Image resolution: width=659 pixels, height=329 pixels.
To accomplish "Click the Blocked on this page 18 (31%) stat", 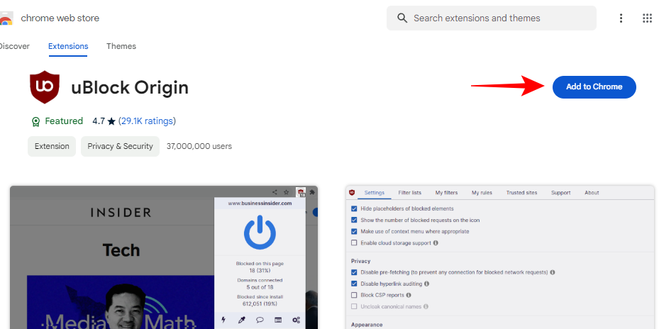I will (260, 267).
